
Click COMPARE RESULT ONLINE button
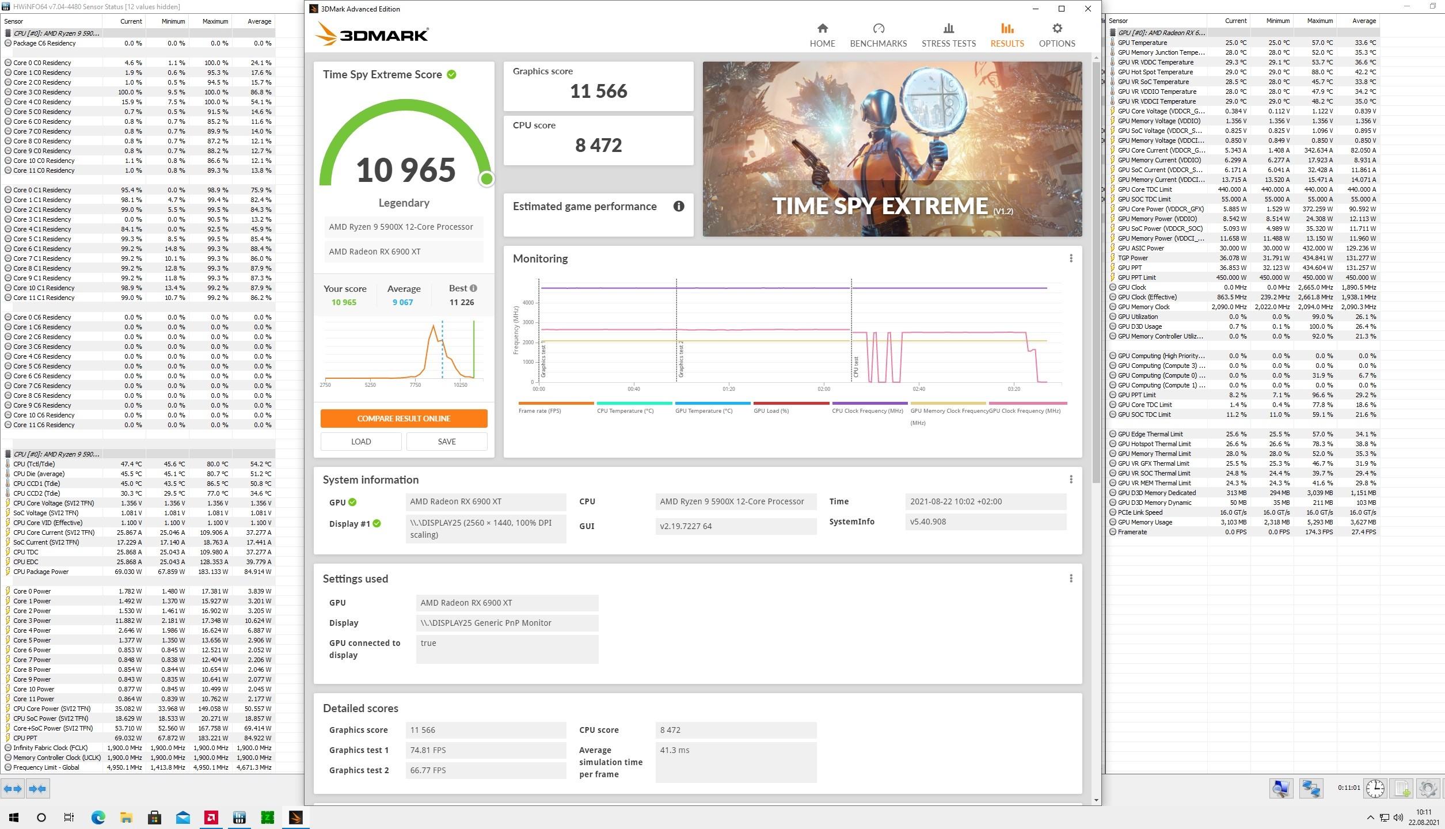pos(404,419)
